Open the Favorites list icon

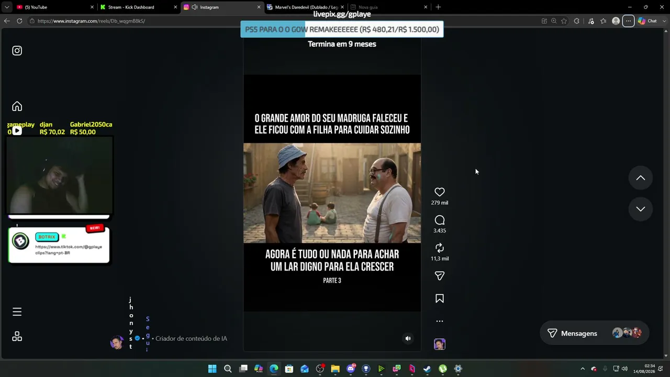(604, 21)
